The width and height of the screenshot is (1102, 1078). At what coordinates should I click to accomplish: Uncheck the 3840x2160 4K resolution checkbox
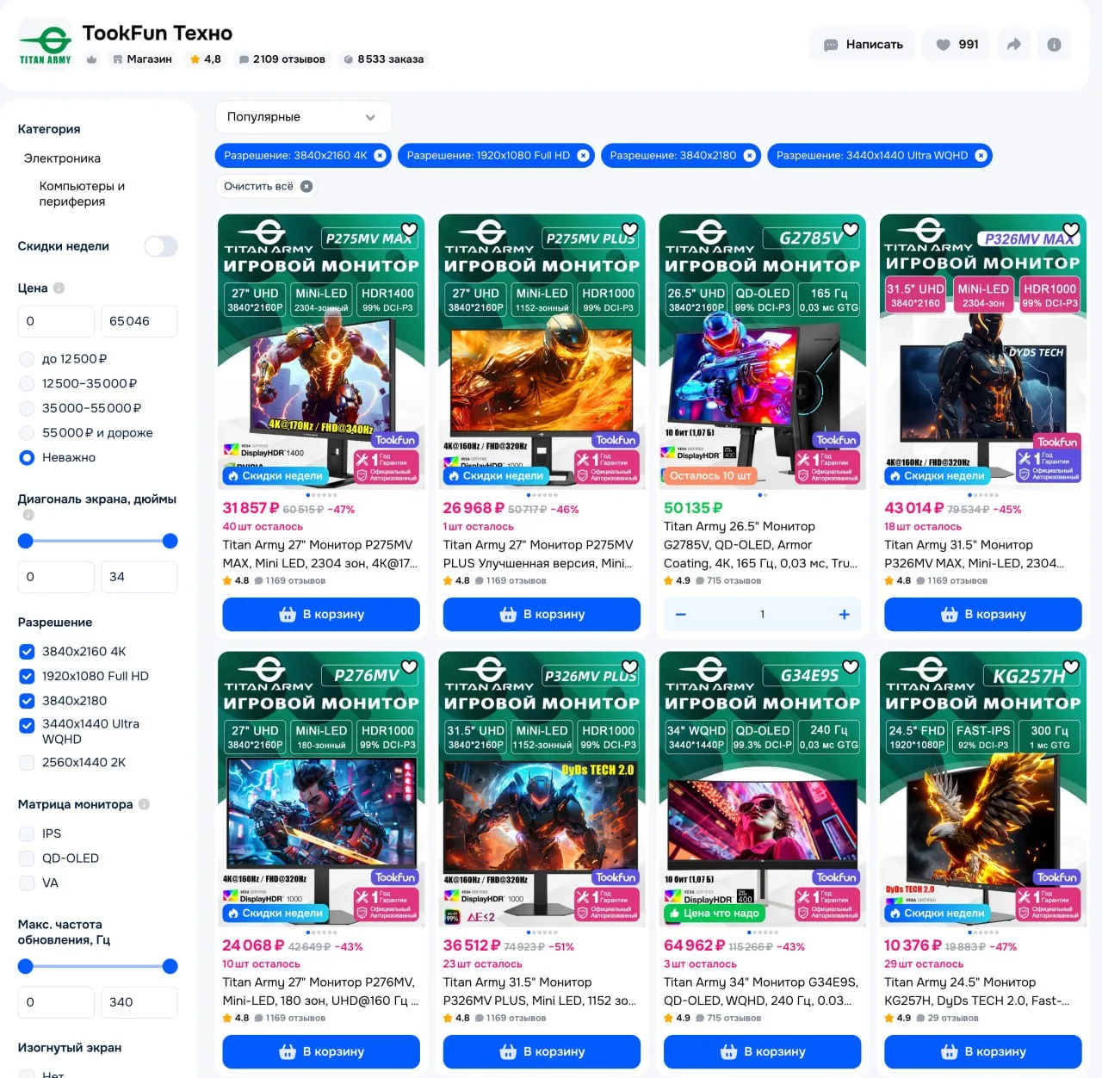pos(27,652)
